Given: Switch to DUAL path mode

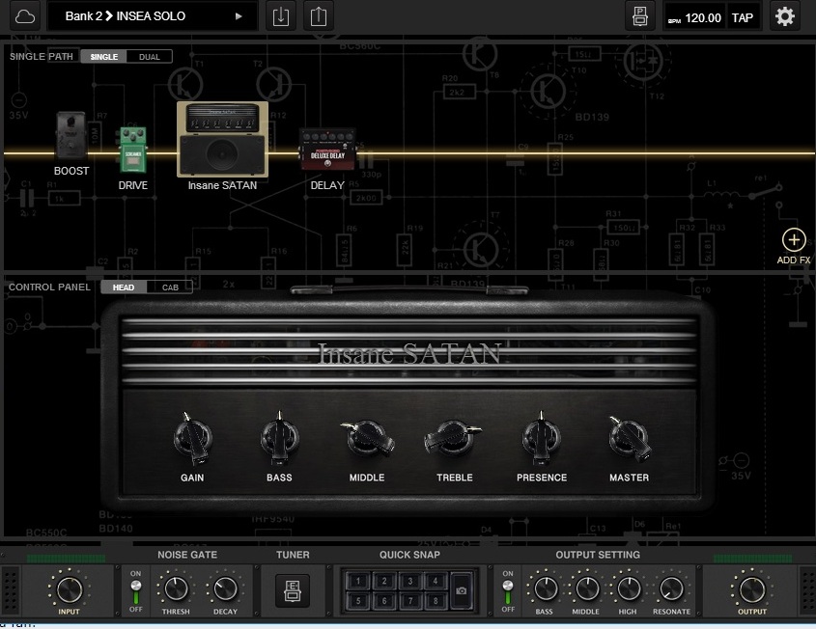Looking at the screenshot, I should (x=150, y=57).
